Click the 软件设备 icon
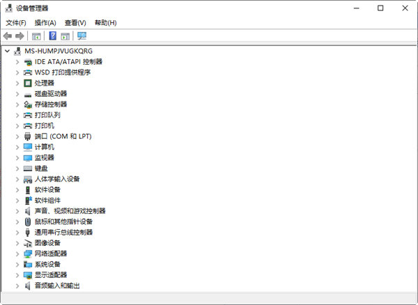The image size is (418, 305). [28, 190]
